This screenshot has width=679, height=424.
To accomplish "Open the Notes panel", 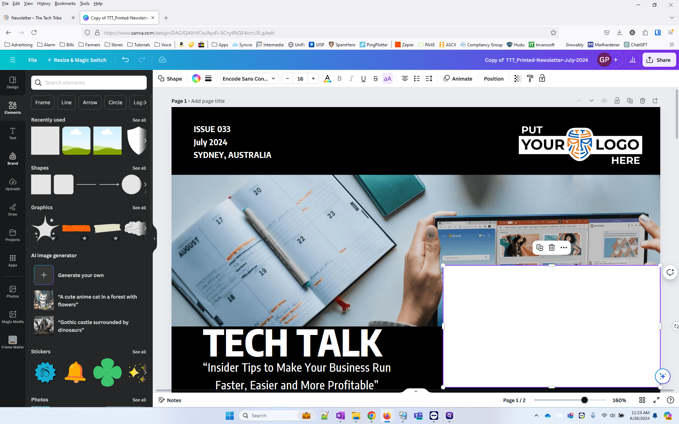I will (170, 400).
